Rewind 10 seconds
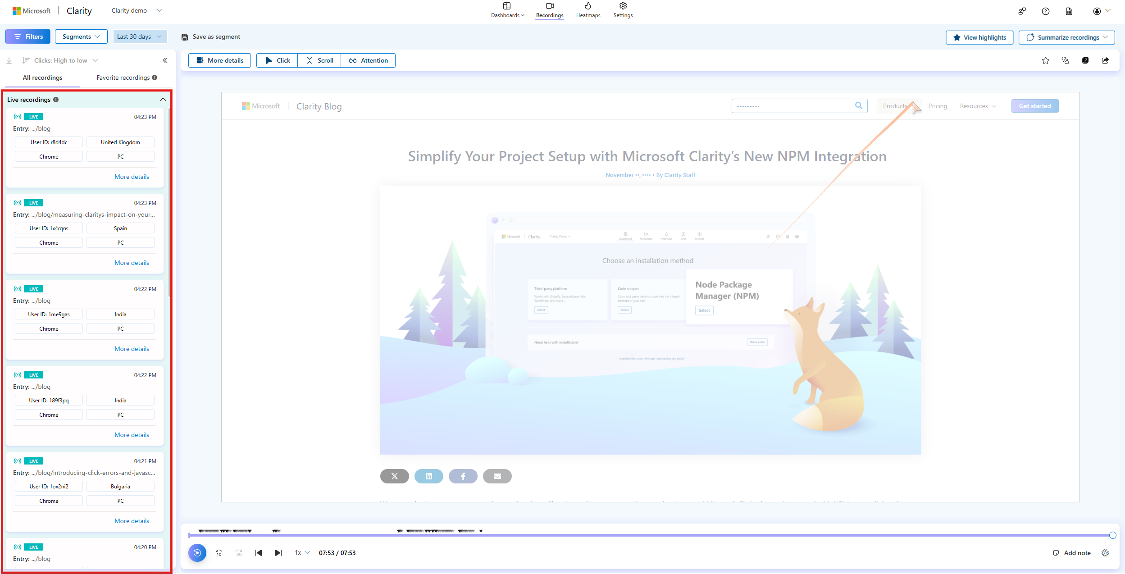 219,553
